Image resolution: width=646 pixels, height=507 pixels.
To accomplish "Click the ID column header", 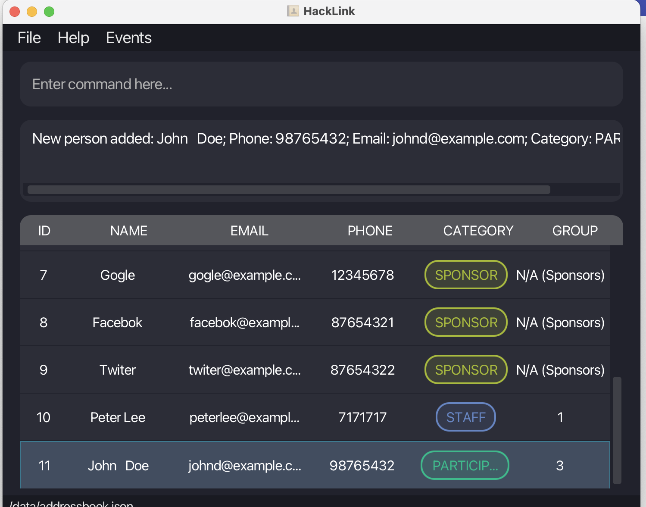I will pyautogui.click(x=44, y=231).
